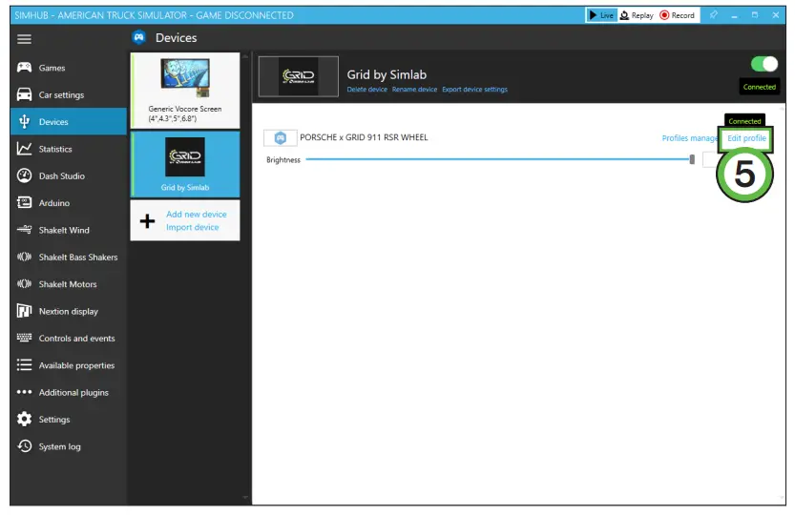795x515 pixels.
Task: Start Record mode
Action: click(x=678, y=15)
